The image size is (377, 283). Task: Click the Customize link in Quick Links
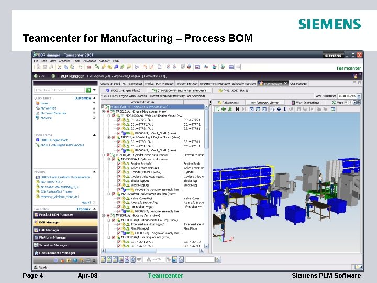click(83, 98)
